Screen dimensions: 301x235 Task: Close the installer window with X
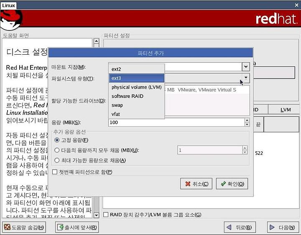[x=296, y=5]
